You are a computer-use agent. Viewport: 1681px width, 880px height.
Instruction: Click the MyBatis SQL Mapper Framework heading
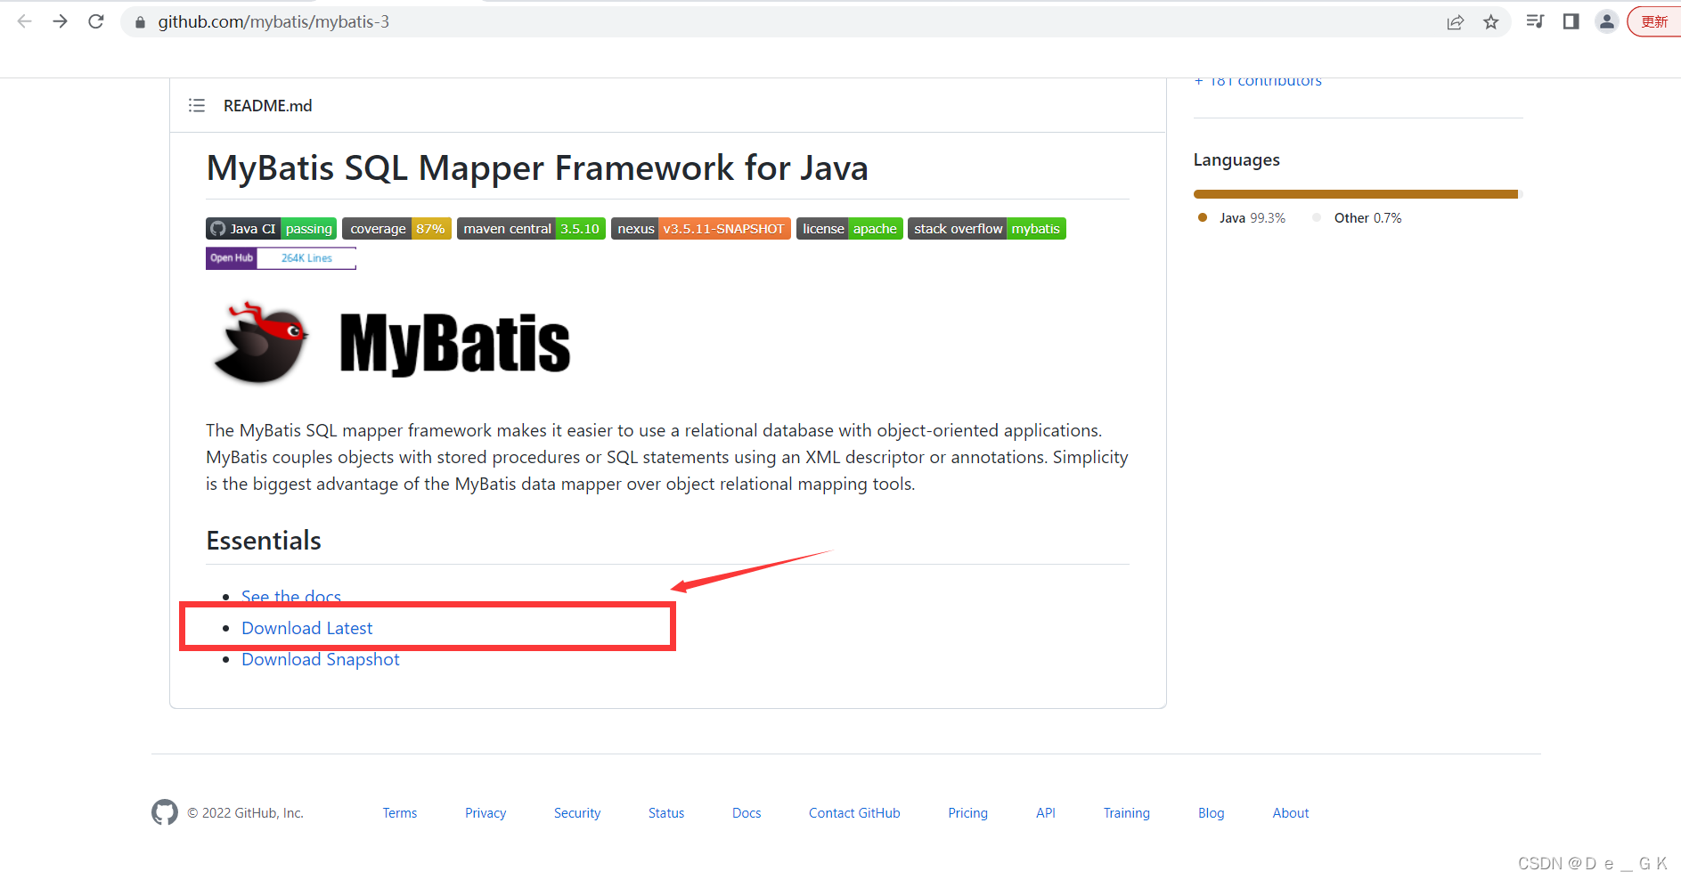point(537,168)
